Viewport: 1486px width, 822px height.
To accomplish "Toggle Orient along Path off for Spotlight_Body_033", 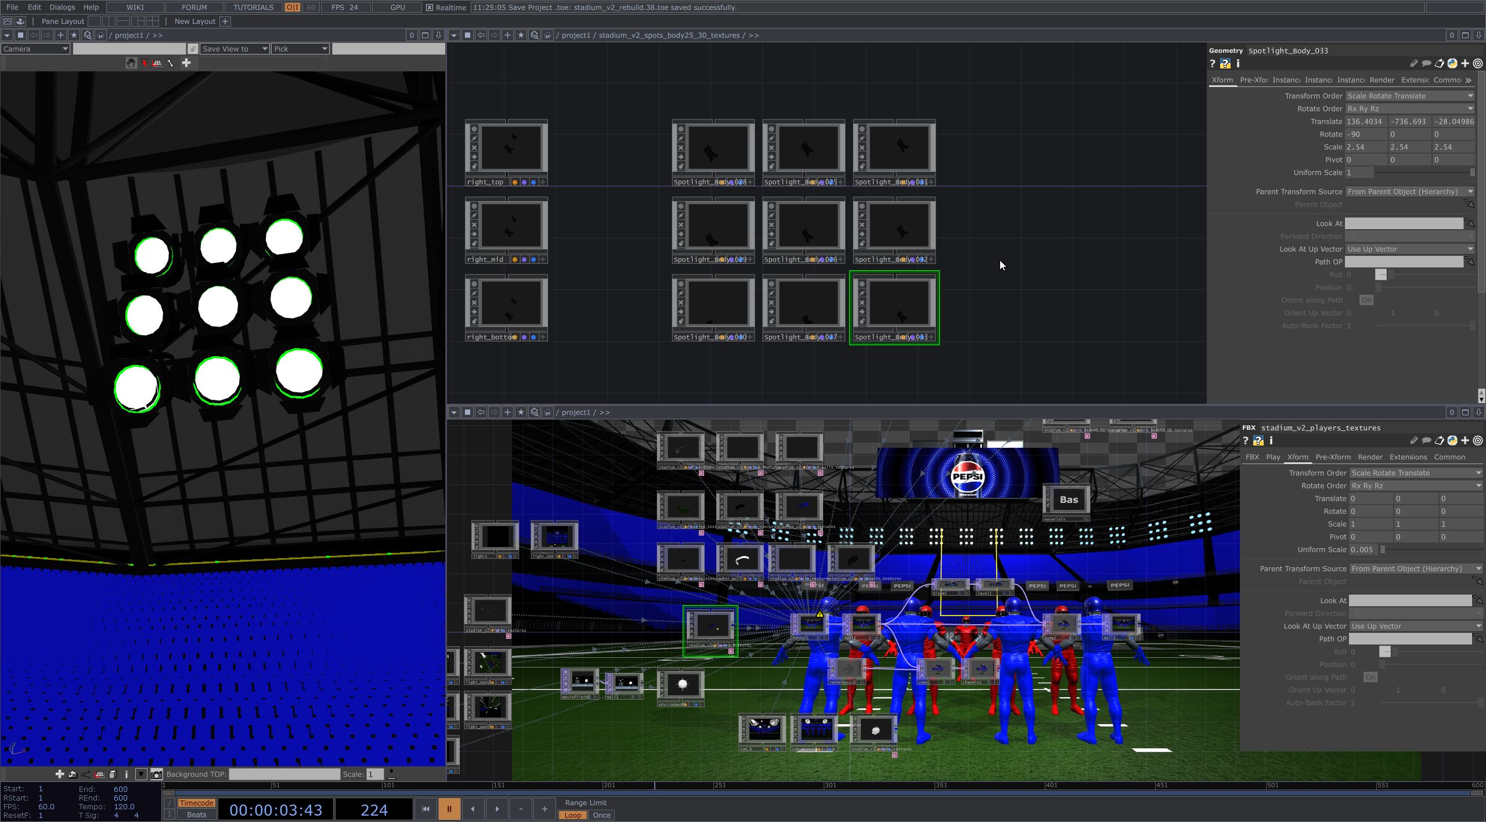I will [1366, 300].
